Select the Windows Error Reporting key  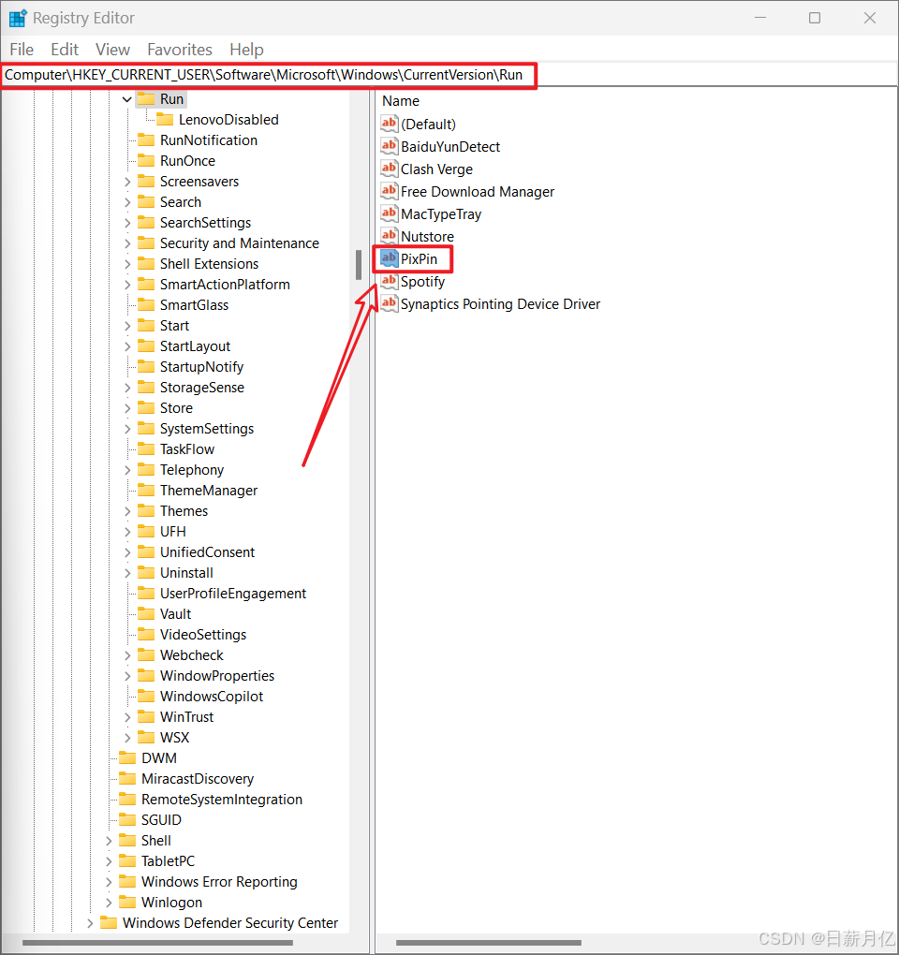click(219, 881)
